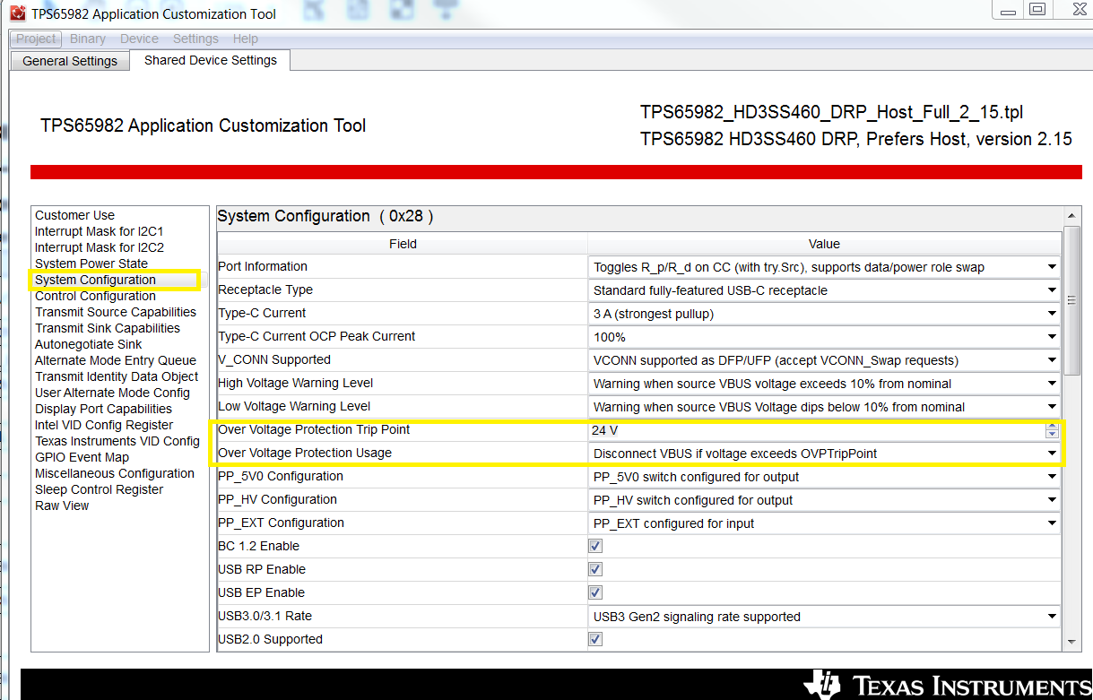The height and width of the screenshot is (700, 1093).
Task: Select Texas Instruments VID Config
Action: click(117, 441)
